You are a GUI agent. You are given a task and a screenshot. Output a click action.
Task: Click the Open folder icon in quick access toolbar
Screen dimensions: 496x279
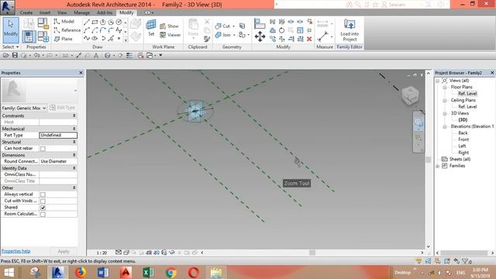tap(5, 55)
